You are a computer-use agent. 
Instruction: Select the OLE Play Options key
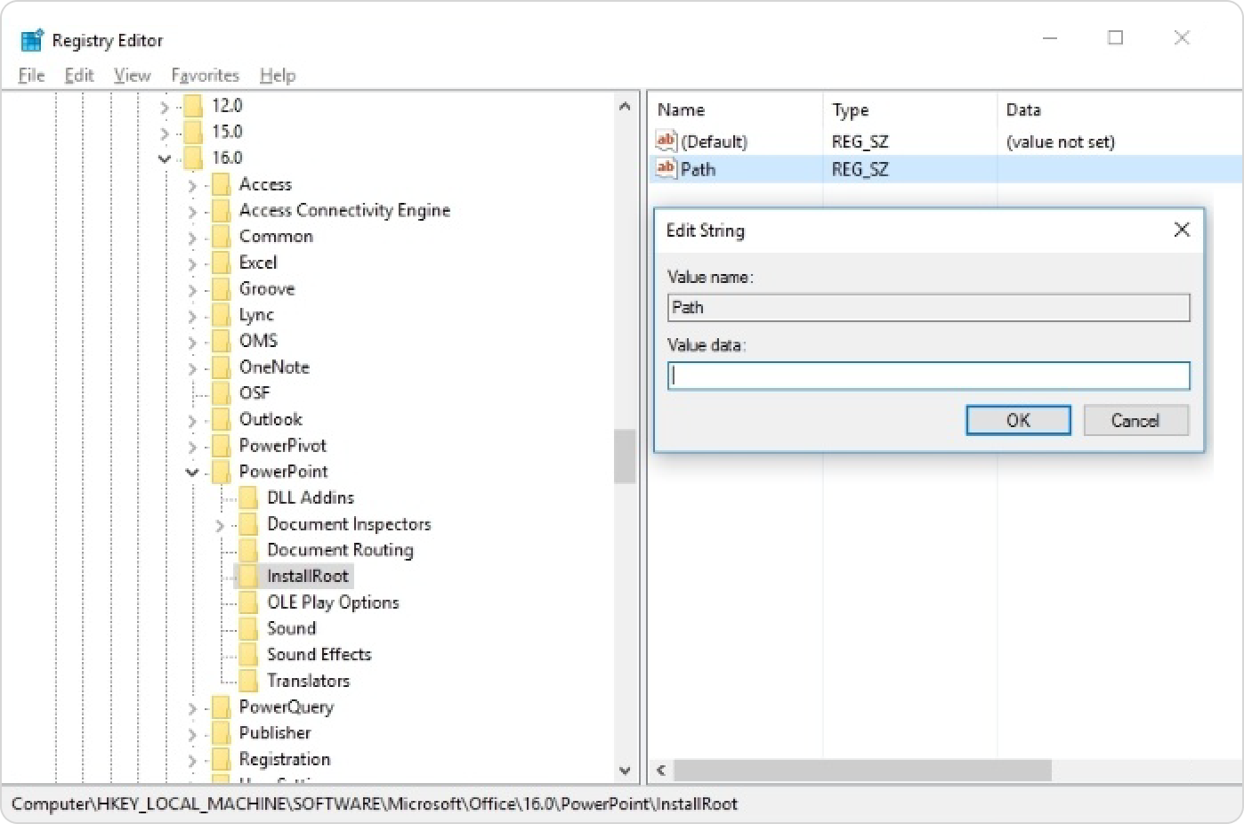click(333, 602)
